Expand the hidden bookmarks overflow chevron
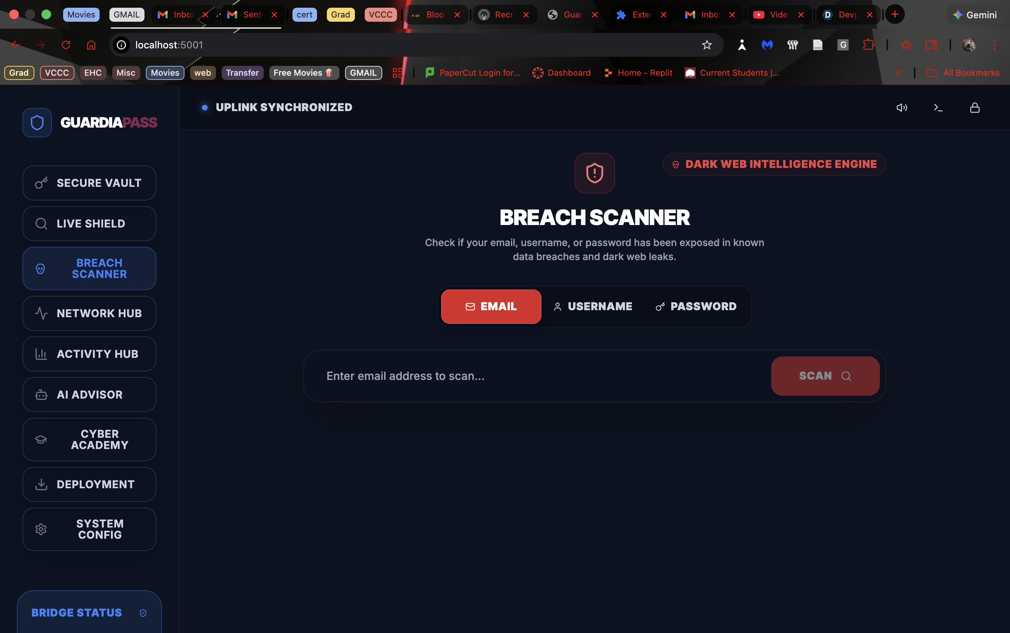The height and width of the screenshot is (633, 1010). point(898,73)
